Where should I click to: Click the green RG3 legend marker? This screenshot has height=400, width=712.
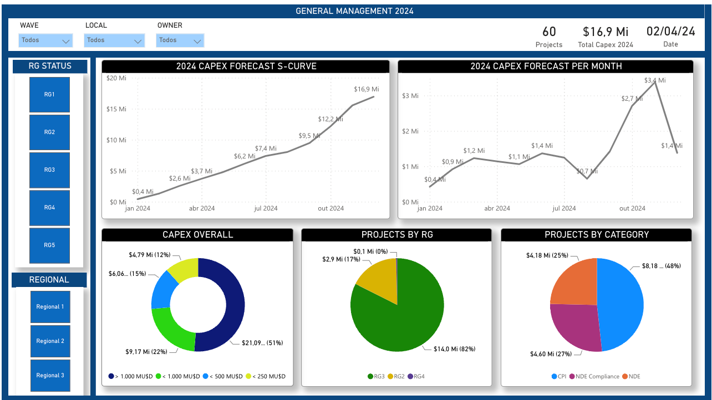click(370, 377)
